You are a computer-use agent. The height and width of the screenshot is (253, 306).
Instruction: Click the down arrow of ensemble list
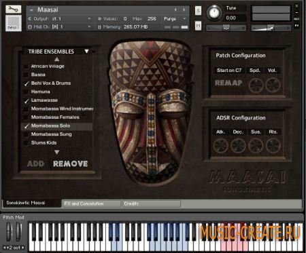click(x=57, y=152)
